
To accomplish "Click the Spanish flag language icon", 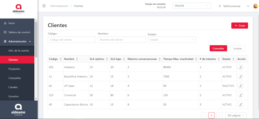I will click(255, 6).
